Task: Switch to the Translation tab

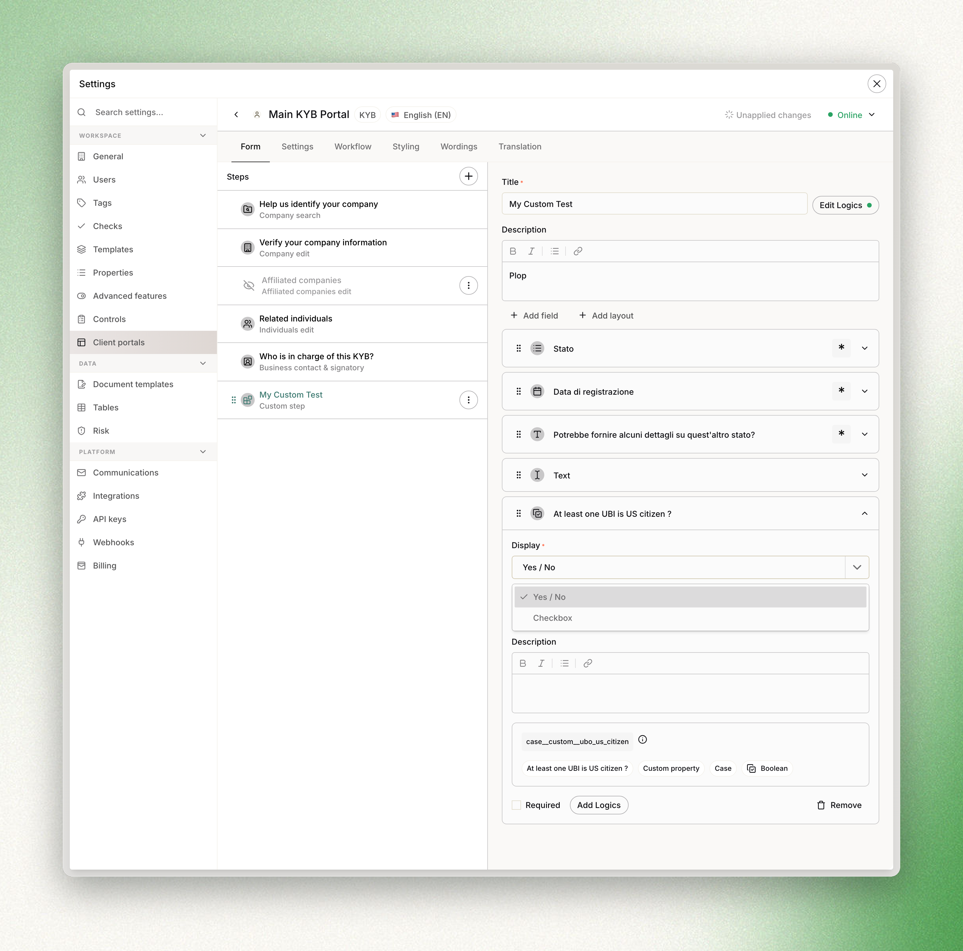Action: click(x=520, y=146)
